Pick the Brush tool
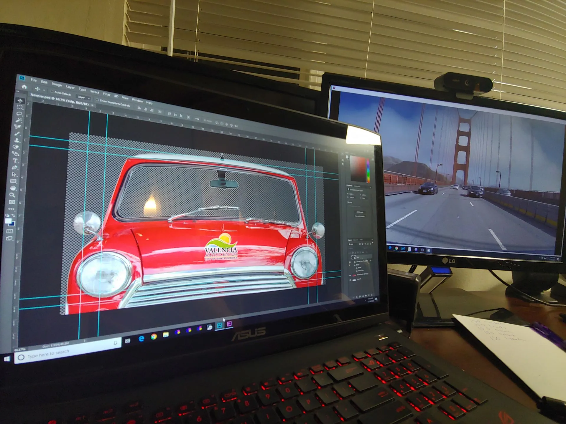 [x=18, y=134]
